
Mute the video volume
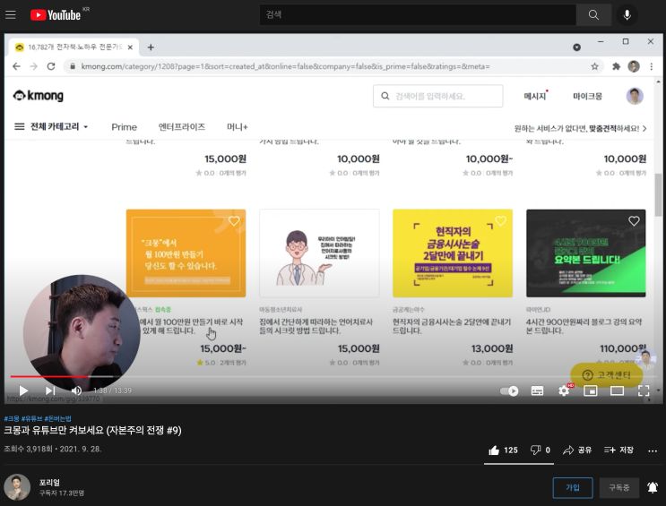[x=76, y=390]
